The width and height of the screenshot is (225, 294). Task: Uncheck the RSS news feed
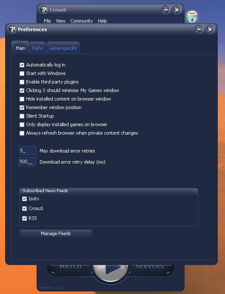click(x=25, y=218)
